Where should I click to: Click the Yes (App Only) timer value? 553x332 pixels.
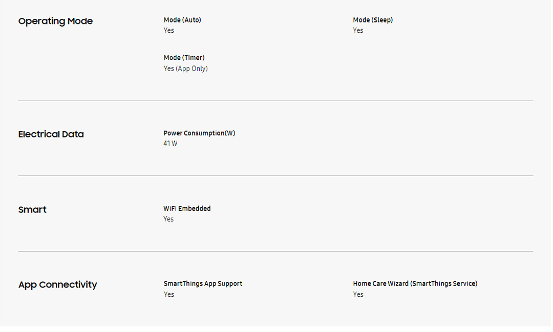[x=185, y=68]
